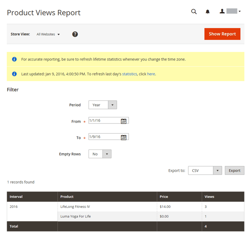The height and width of the screenshot is (238, 252).
Task: Click the Views column header
Action: pyautogui.click(x=209, y=196)
